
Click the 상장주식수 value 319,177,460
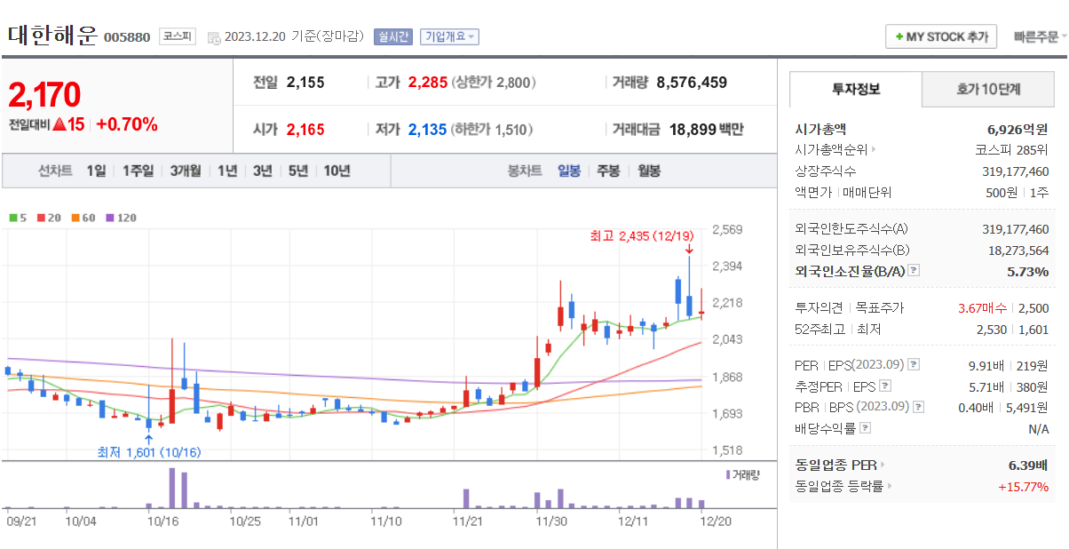pos(1016,171)
